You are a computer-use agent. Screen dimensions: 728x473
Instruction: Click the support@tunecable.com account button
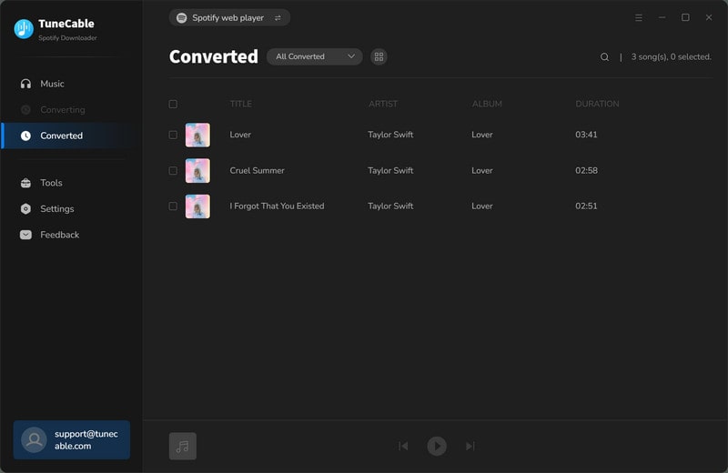point(72,439)
